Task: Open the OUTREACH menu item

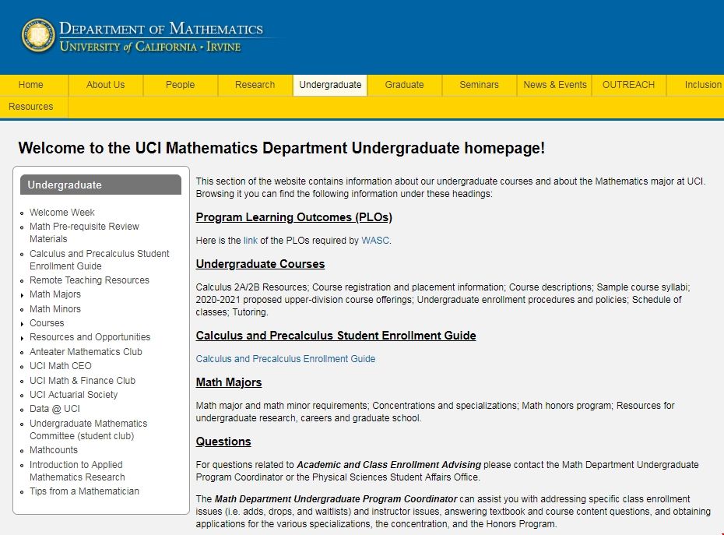Action: (628, 85)
